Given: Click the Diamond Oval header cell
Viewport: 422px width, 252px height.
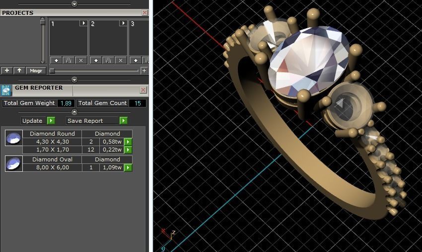Looking at the screenshot, I should click(53, 159).
